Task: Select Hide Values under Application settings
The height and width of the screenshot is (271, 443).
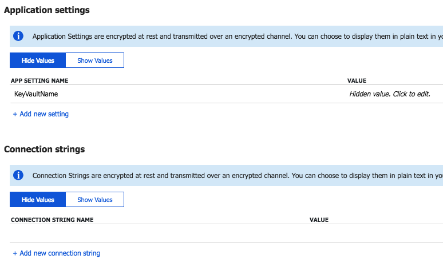Action: [x=38, y=60]
